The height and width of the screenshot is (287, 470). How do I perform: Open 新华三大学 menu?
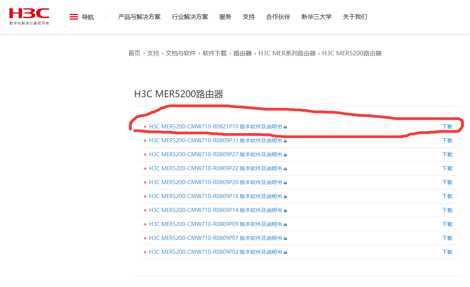pyautogui.click(x=317, y=17)
